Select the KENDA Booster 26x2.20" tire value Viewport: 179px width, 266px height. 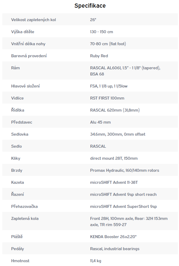pos(113,237)
